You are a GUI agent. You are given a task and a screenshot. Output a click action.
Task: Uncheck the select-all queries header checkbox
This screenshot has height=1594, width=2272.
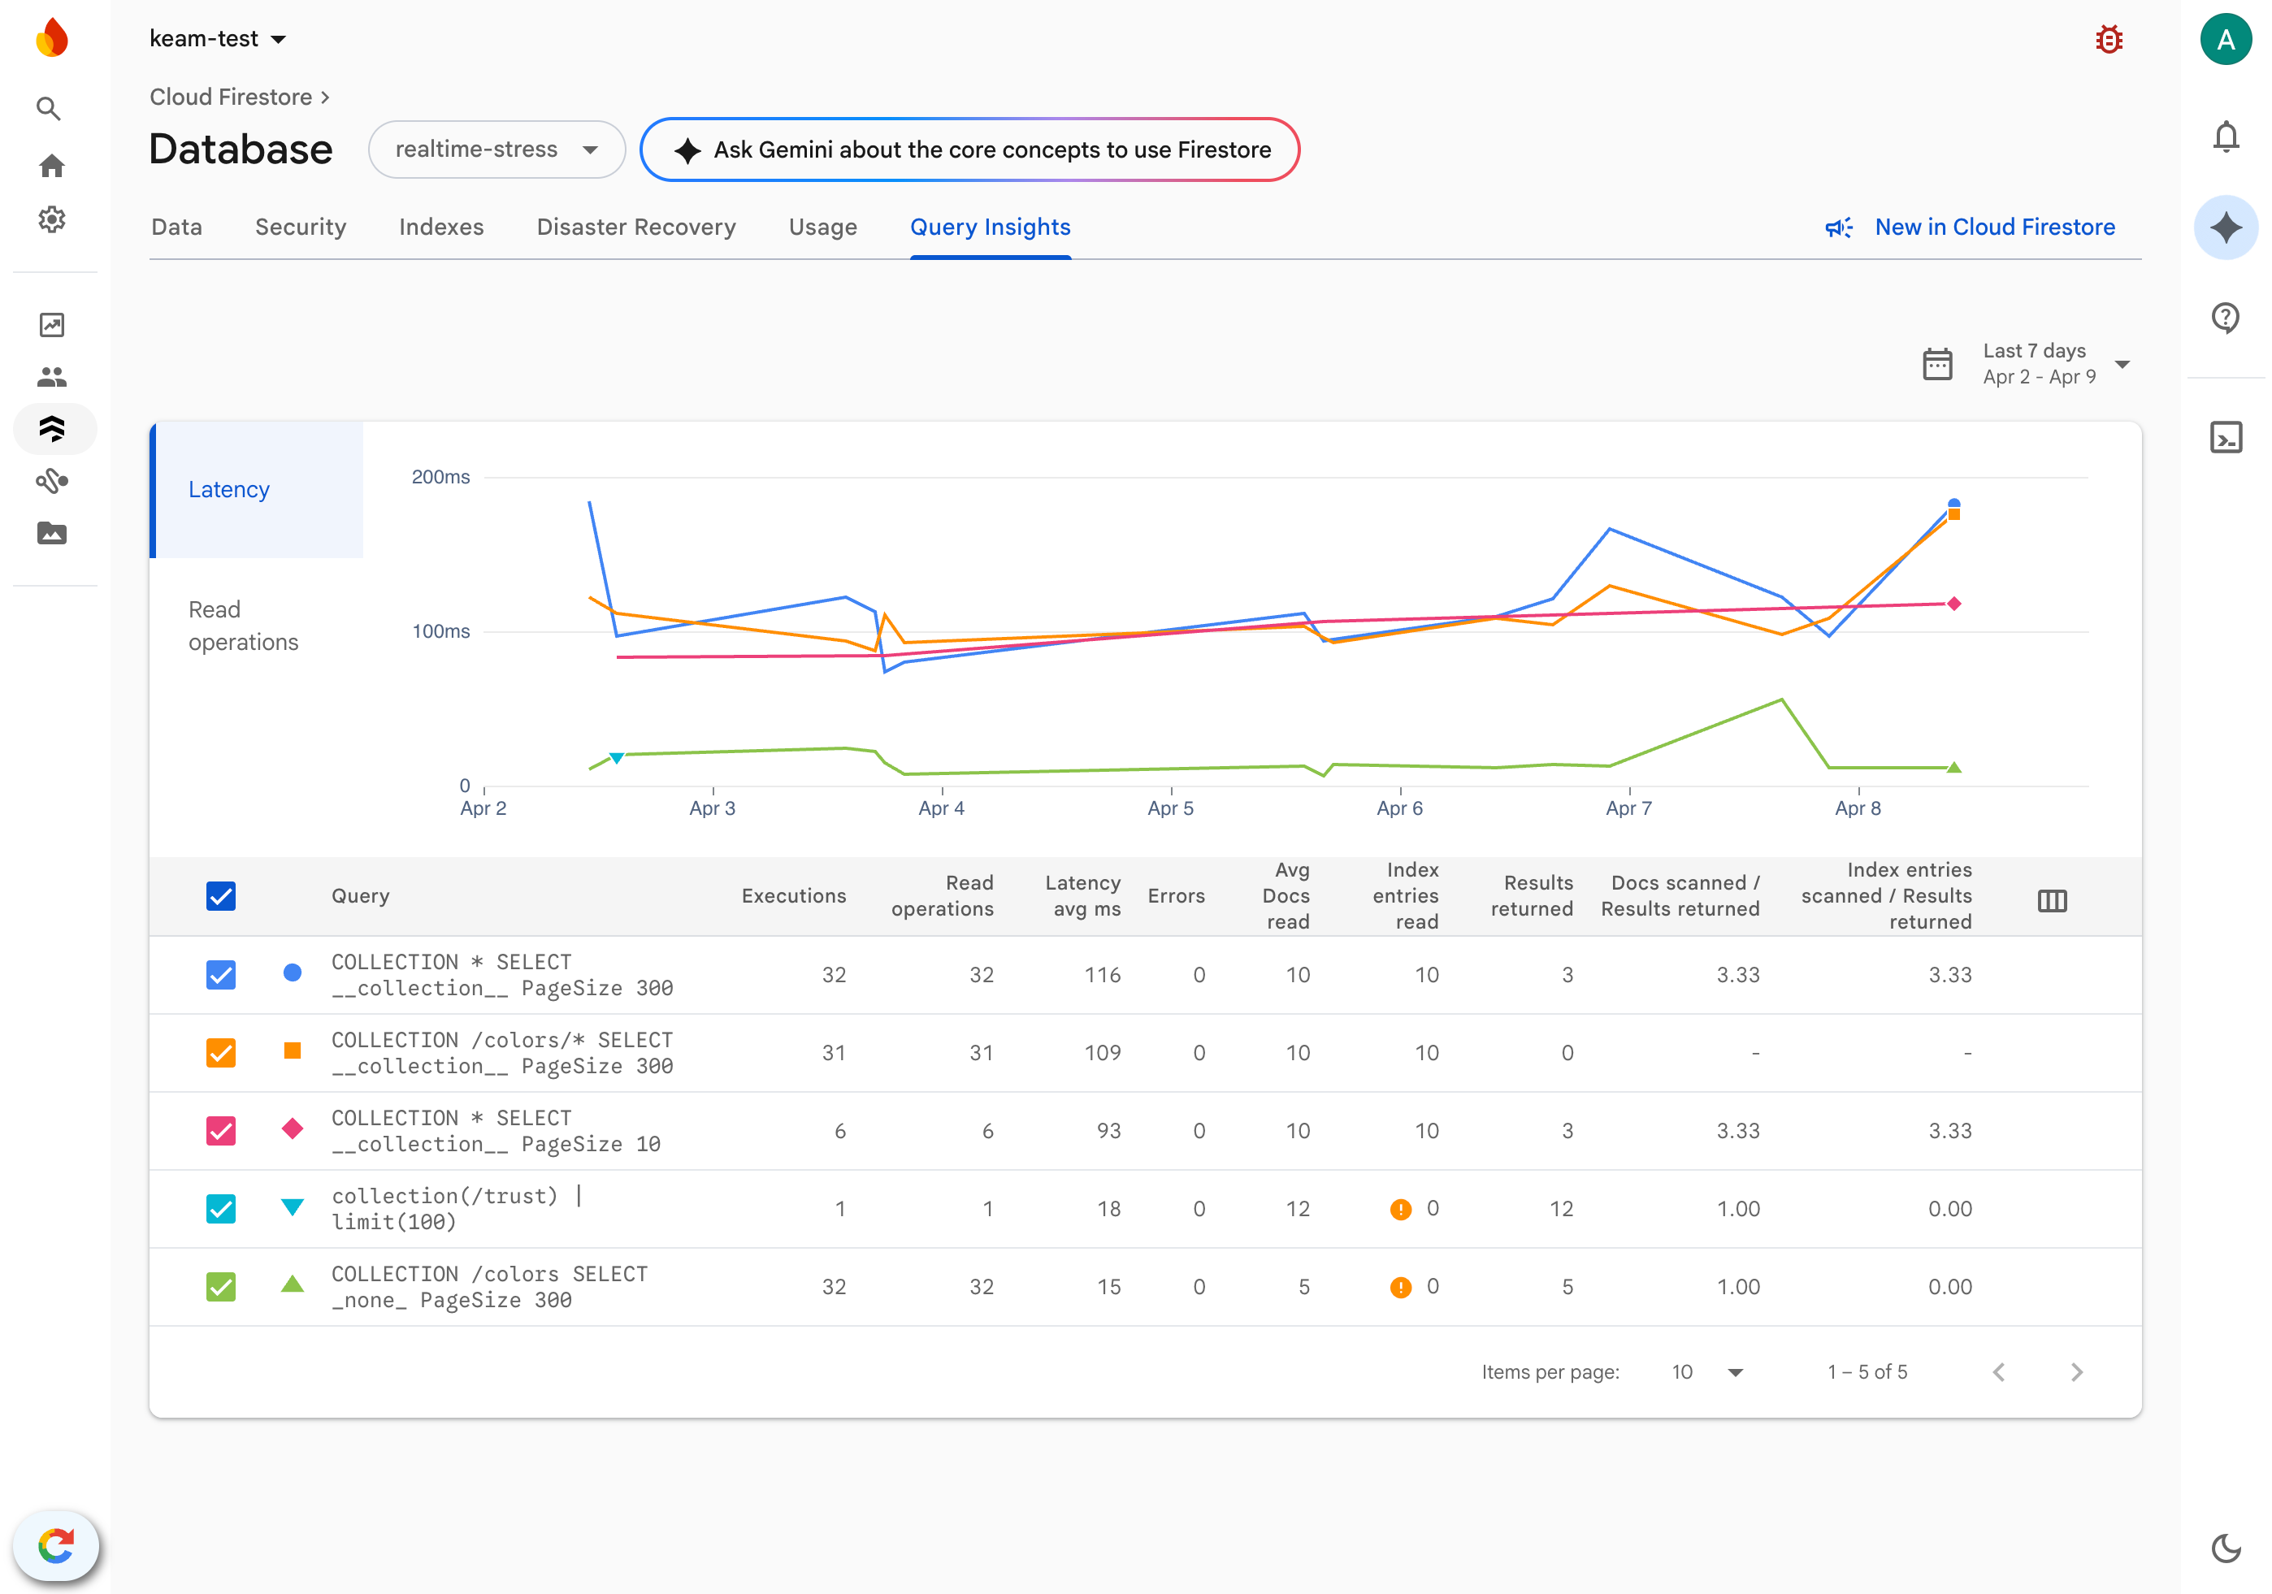(x=221, y=896)
